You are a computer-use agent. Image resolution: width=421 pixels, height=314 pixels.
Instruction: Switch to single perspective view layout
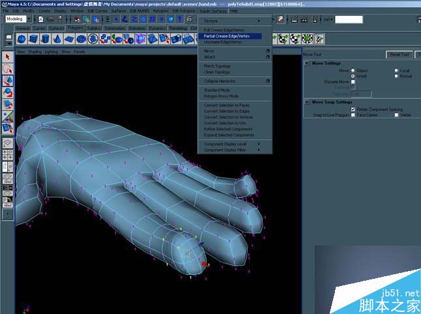(x=8, y=143)
